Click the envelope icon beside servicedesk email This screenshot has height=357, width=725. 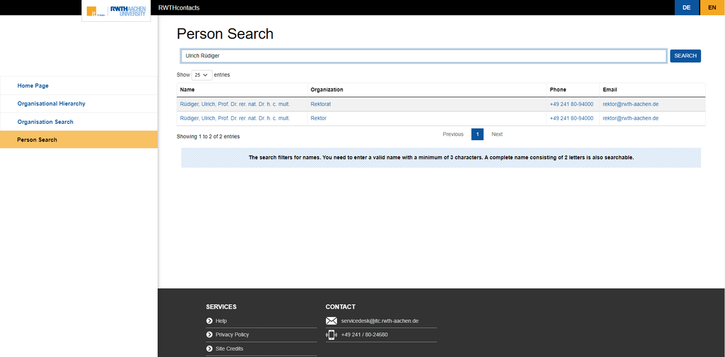331,321
